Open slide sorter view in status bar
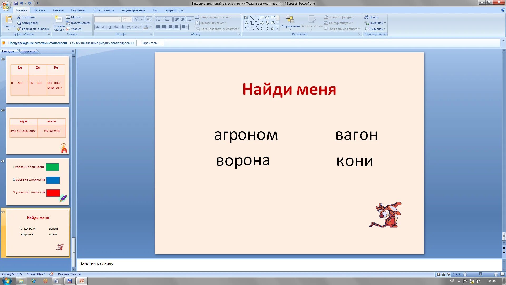 [444, 274]
